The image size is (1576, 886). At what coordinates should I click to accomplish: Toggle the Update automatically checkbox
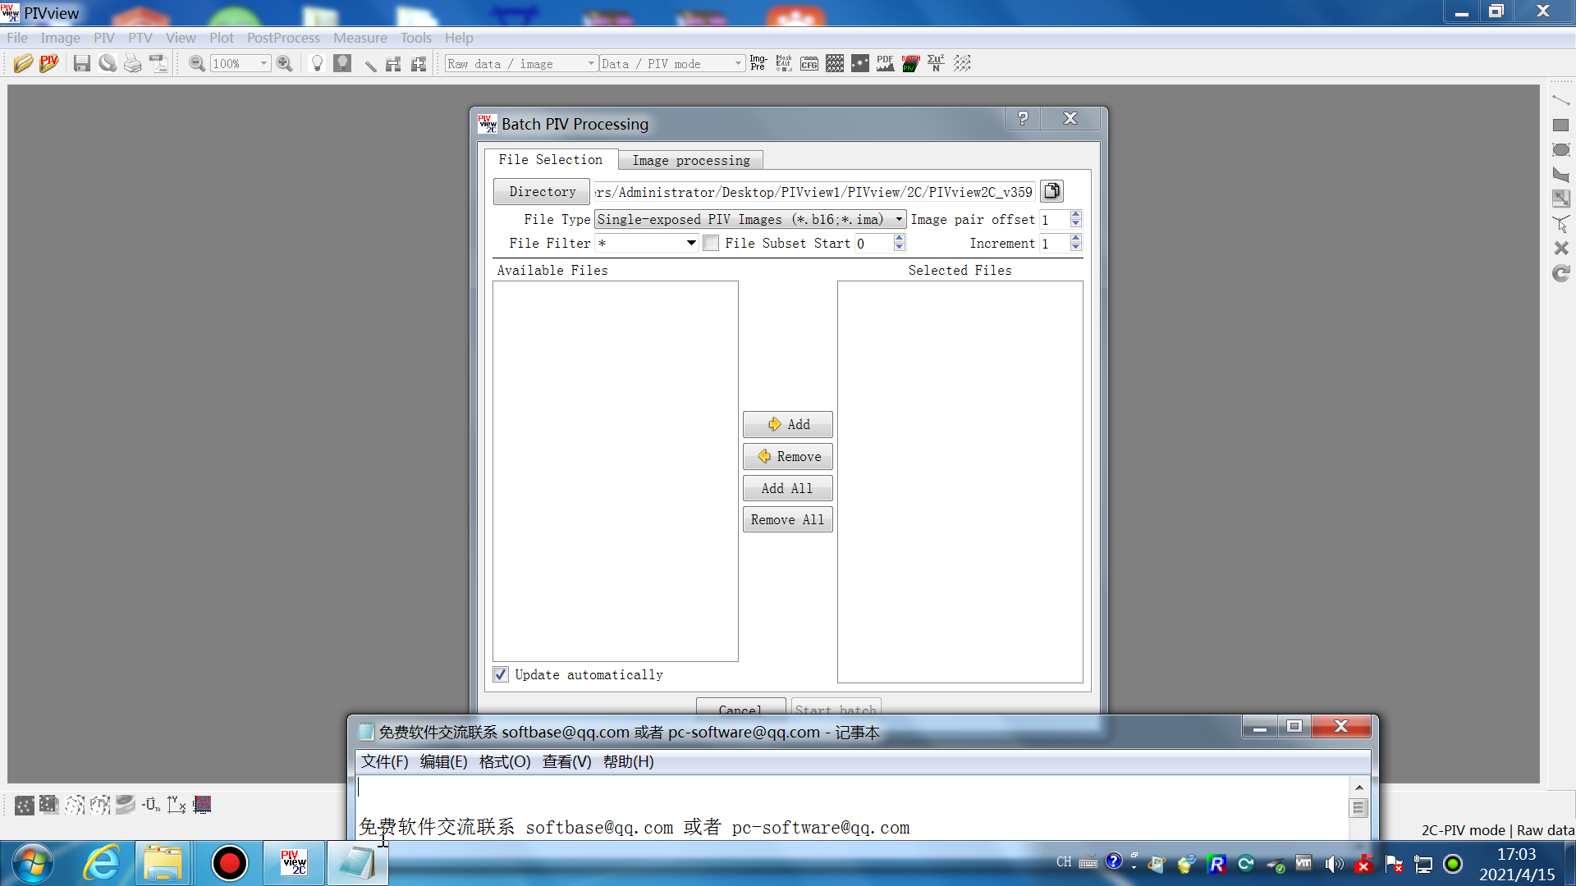[502, 675]
